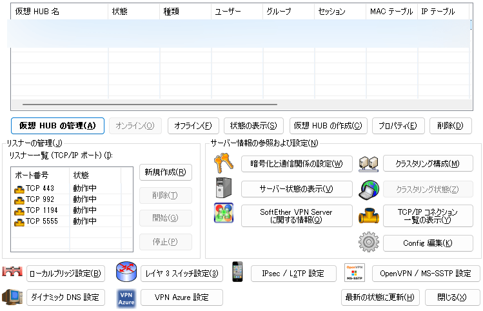Click the VPN Azure blue icon
Image resolution: width=483 pixels, height=311 pixels.
pos(126,297)
